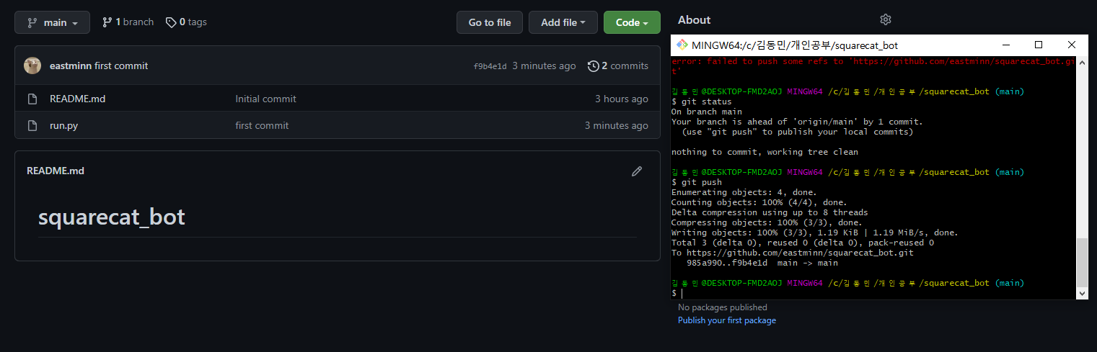This screenshot has width=1097, height=352.
Task: Click the '3 hours ago' README.md timestamp
Action: [622, 99]
